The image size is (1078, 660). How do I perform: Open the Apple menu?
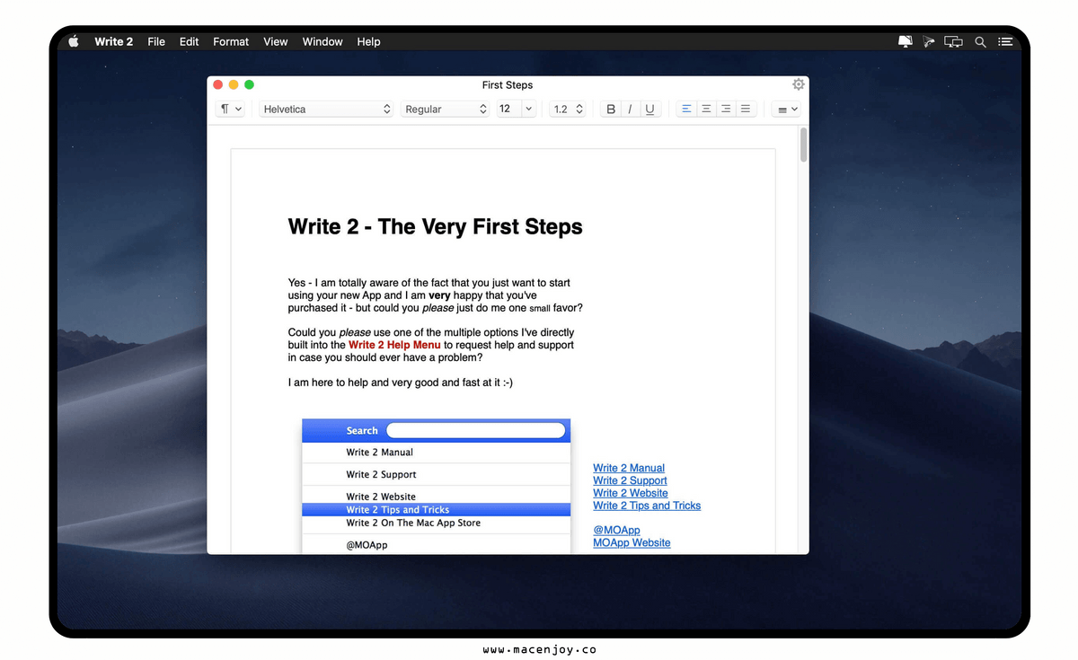pos(74,41)
